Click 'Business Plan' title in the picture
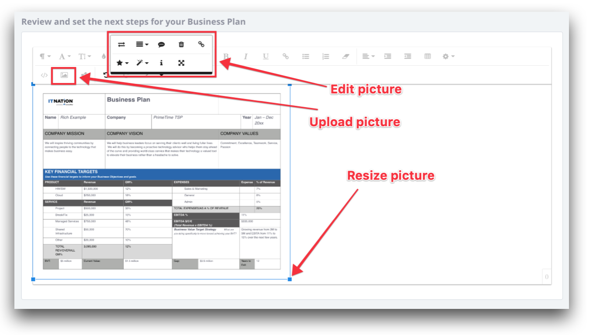Viewport: 589px width, 335px height. coord(129,100)
